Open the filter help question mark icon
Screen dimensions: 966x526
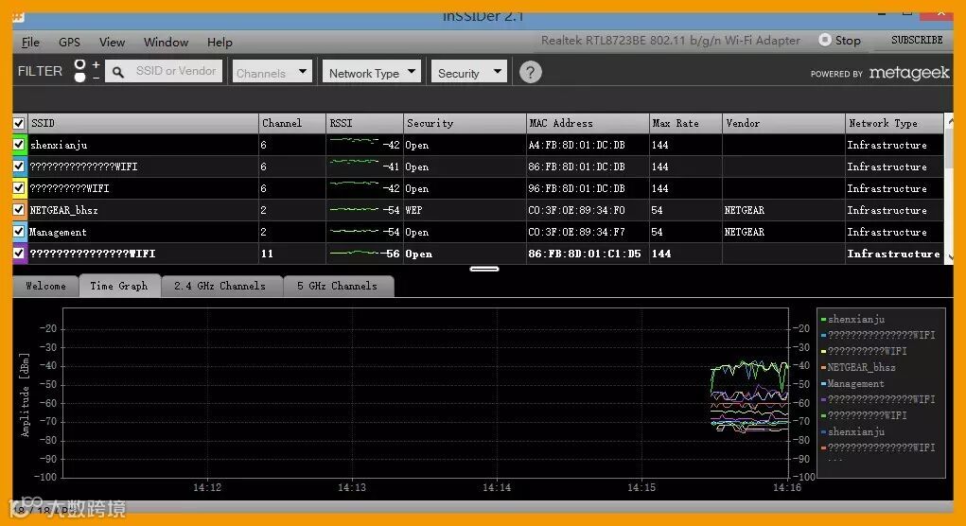530,72
